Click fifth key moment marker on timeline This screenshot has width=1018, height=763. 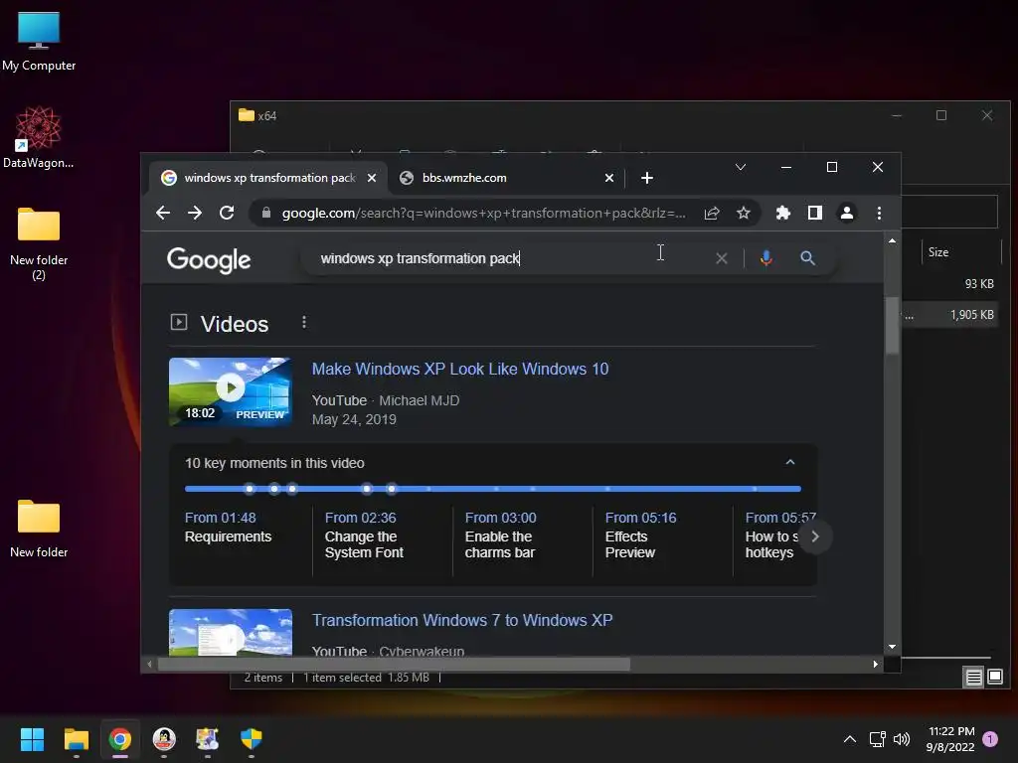(392, 489)
